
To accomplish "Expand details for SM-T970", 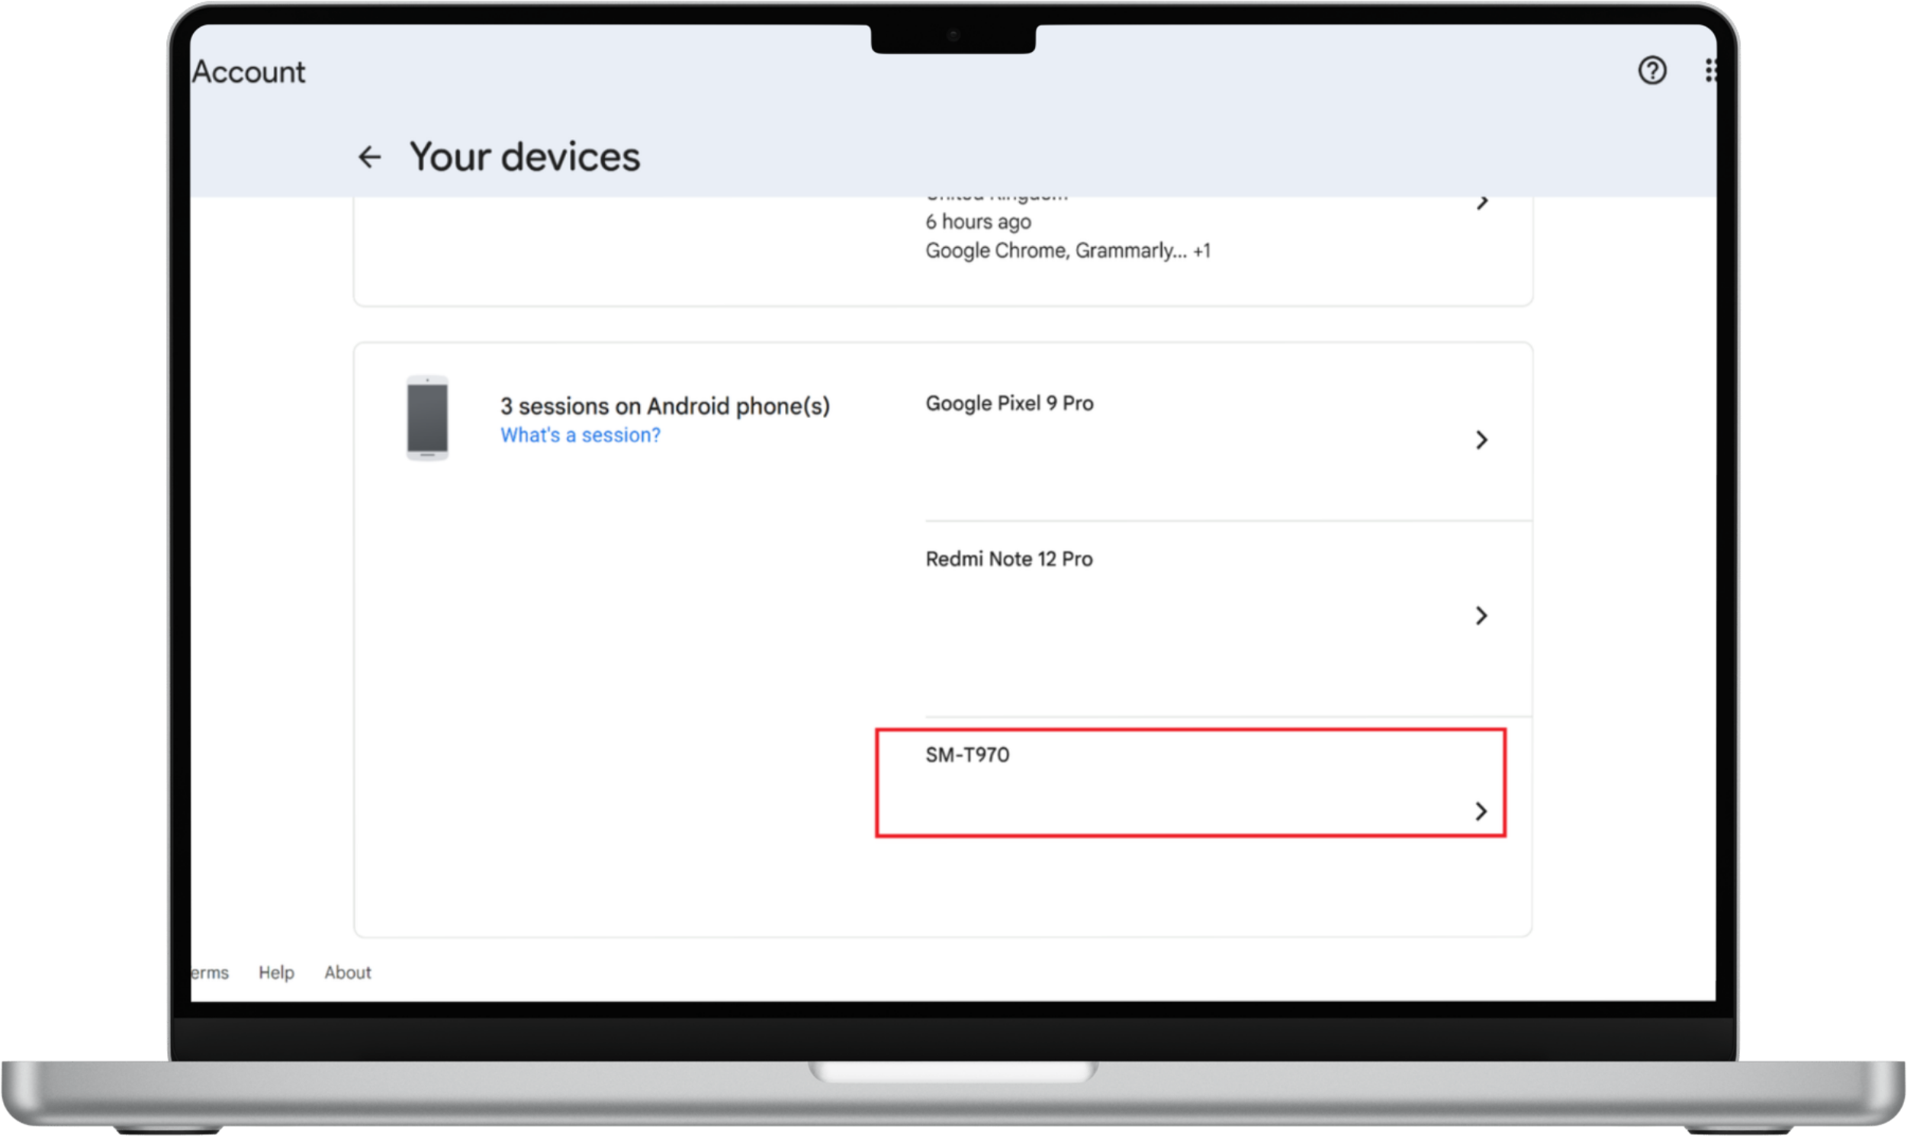I will pos(1481,811).
